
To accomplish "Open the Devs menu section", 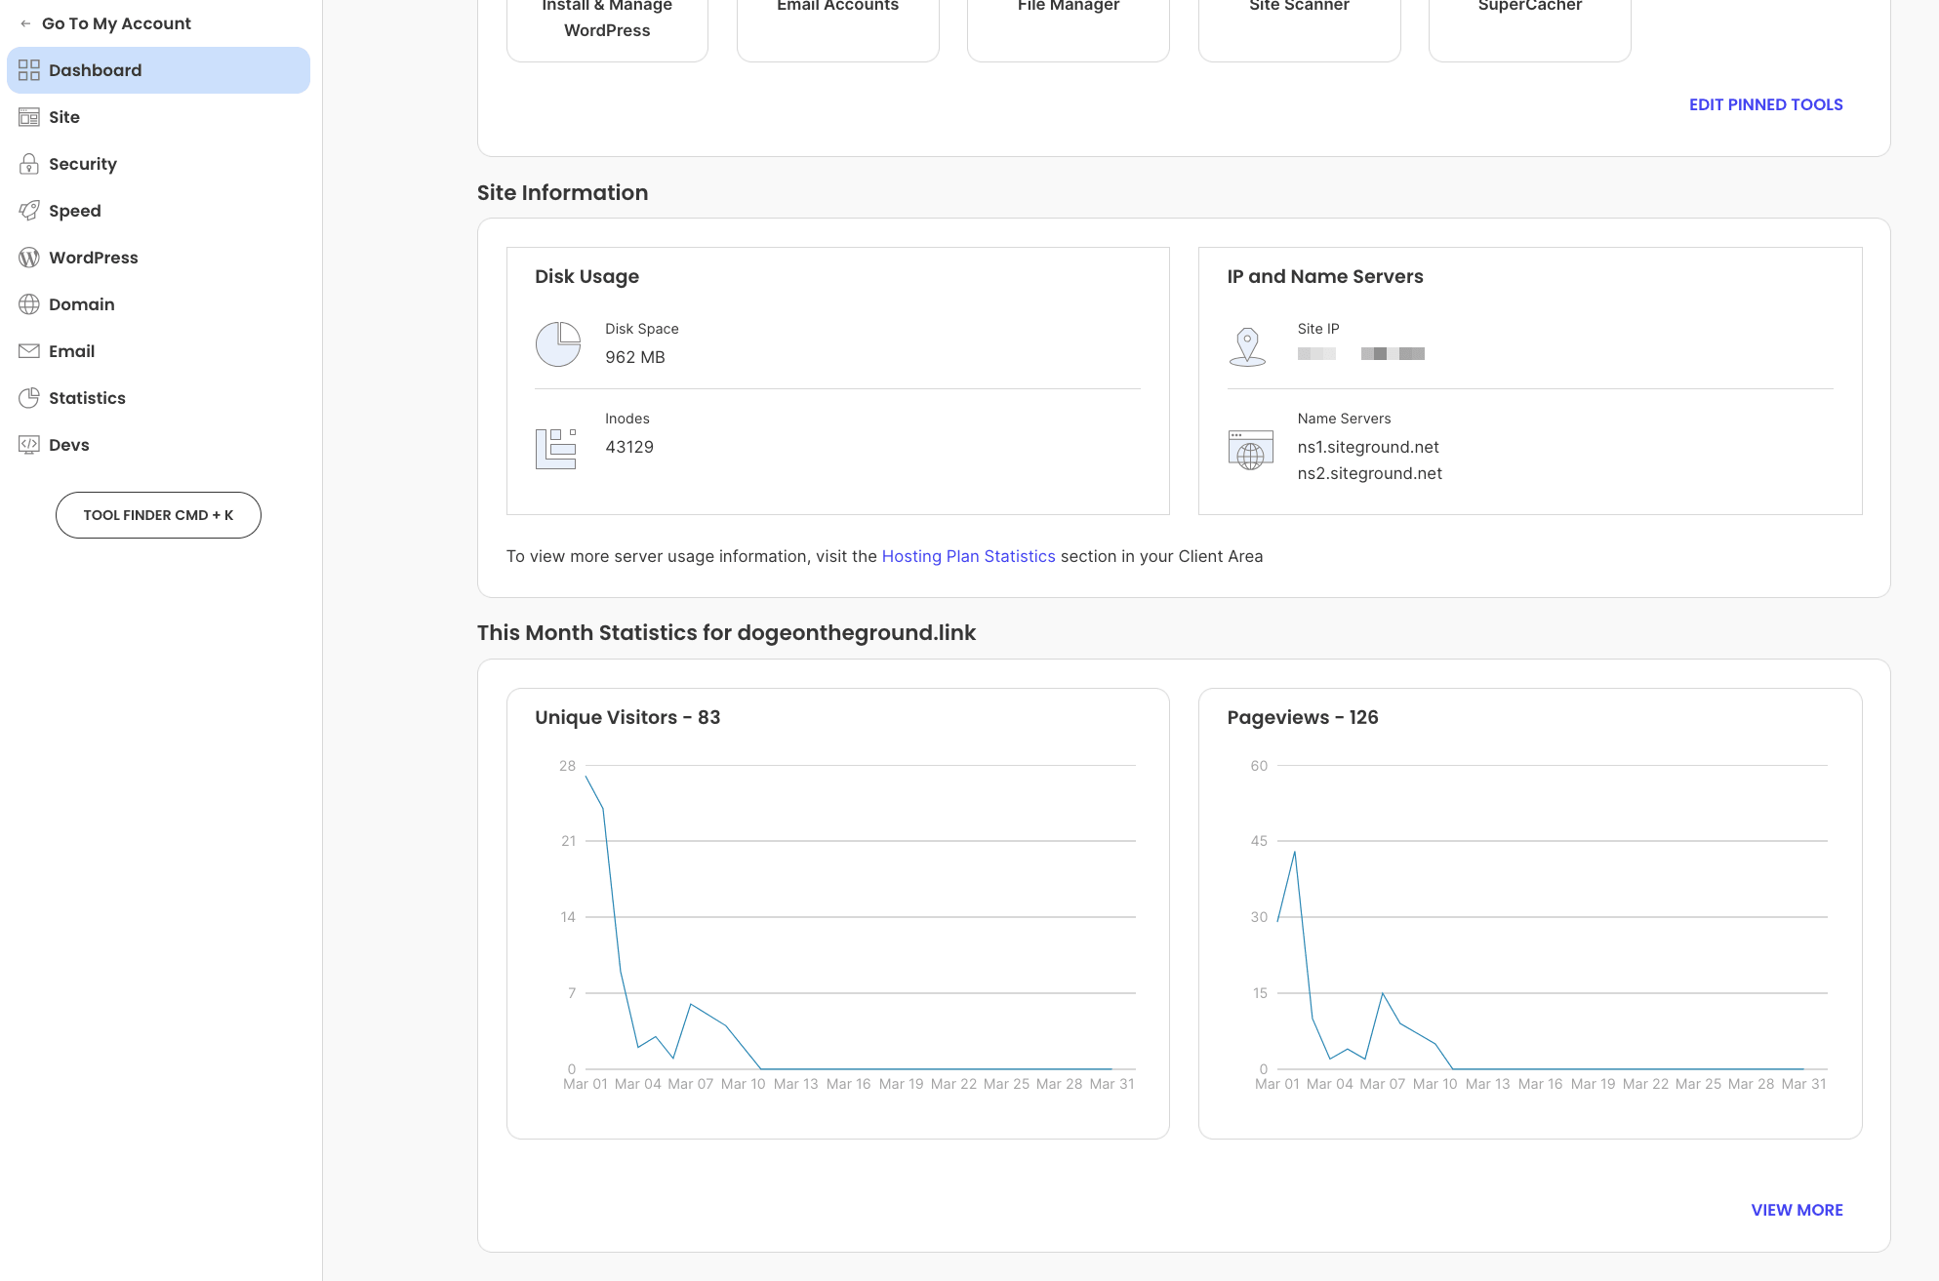I will tap(158, 445).
